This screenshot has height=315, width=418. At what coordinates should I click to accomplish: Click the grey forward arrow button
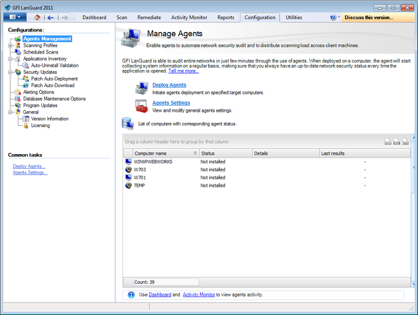click(x=65, y=18)
